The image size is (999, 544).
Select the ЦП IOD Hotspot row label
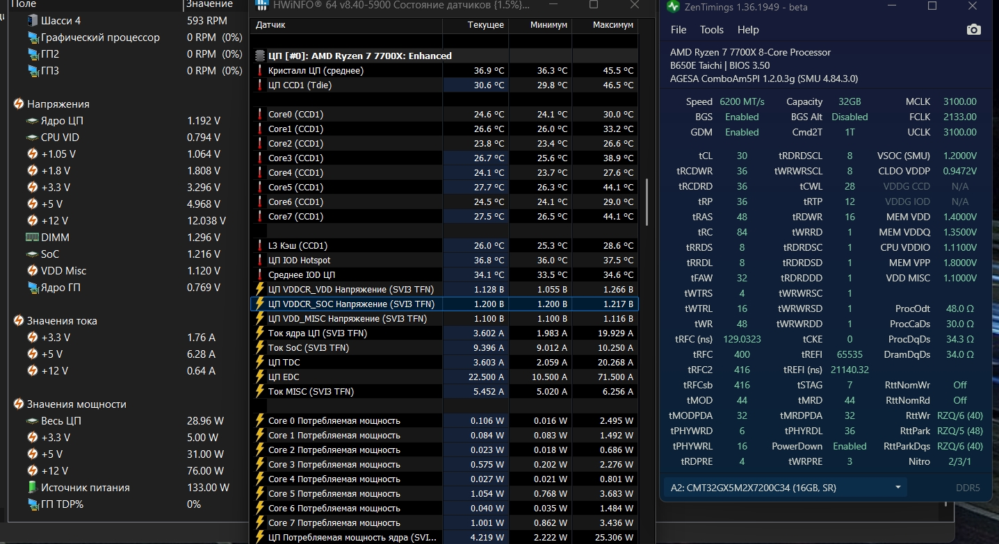pos(300,260)
